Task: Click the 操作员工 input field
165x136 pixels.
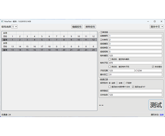Action: pyautogui.click(x=135, y=75)
